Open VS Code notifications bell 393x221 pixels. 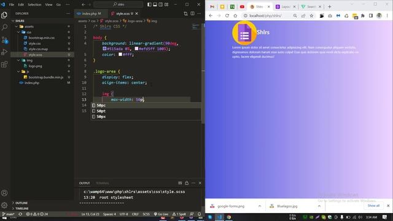199,214
